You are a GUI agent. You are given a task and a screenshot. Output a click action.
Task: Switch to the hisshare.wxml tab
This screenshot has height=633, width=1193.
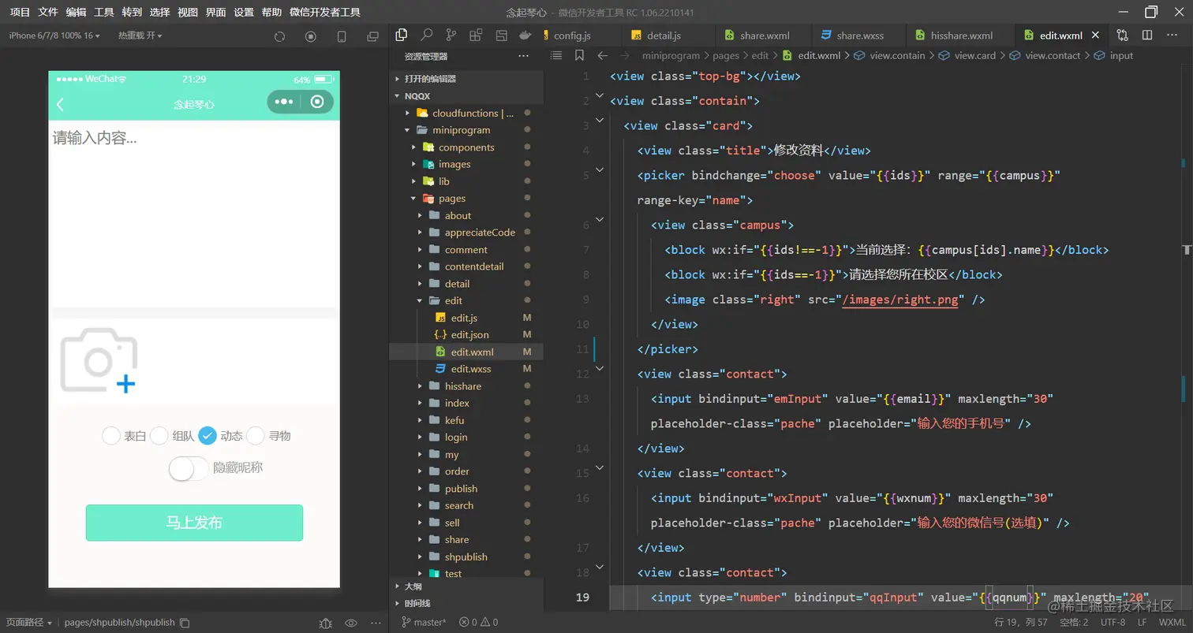(x=961, y=35)
